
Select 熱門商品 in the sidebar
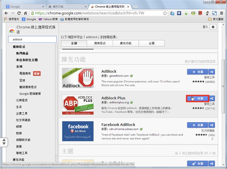(22, 53)
